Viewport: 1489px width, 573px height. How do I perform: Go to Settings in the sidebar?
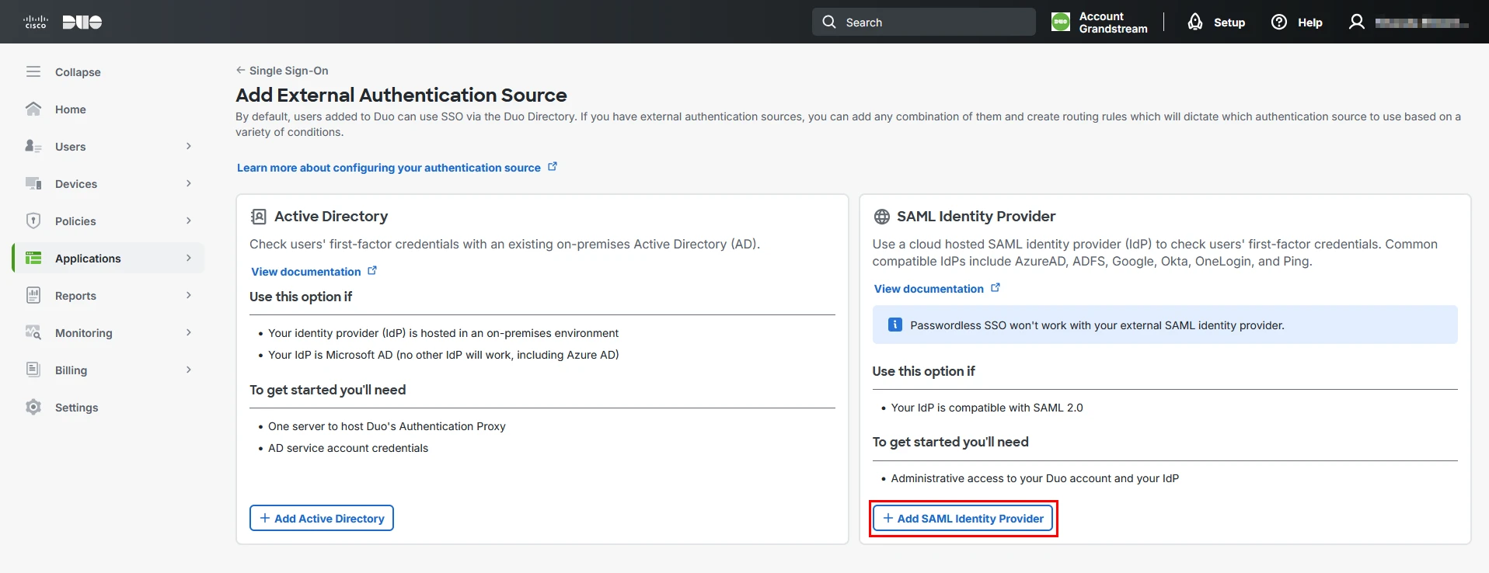[108, 407]
